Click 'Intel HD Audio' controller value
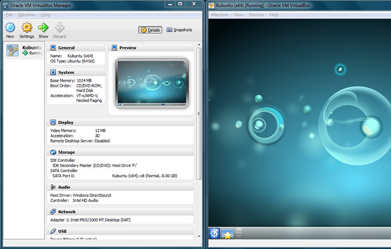 pos(85,200)
